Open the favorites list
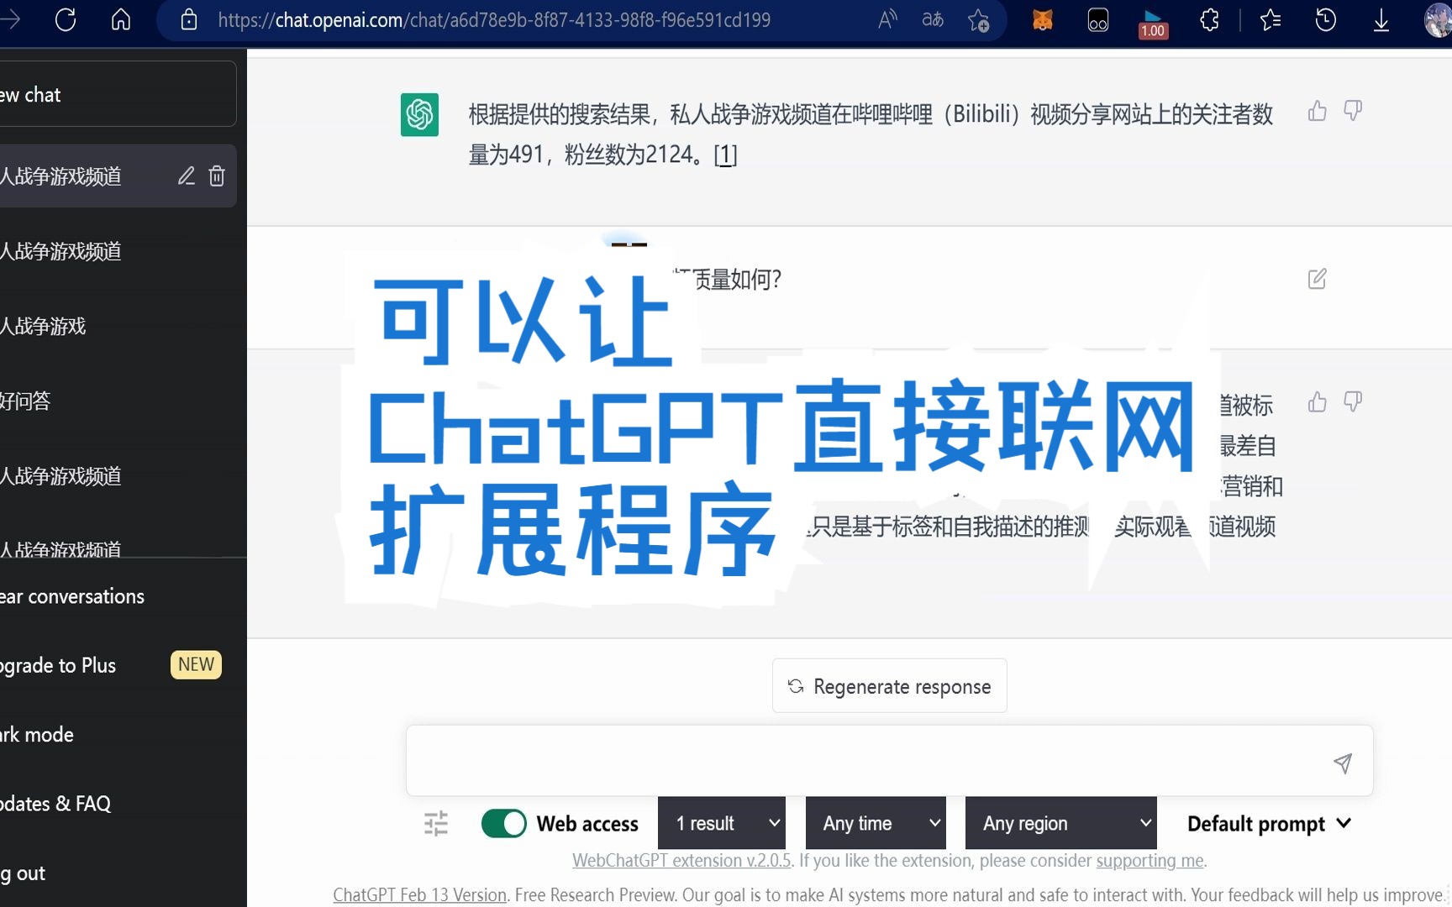Image resolution: width=1452 pixels, height=907 pixels. [1270, 19]
